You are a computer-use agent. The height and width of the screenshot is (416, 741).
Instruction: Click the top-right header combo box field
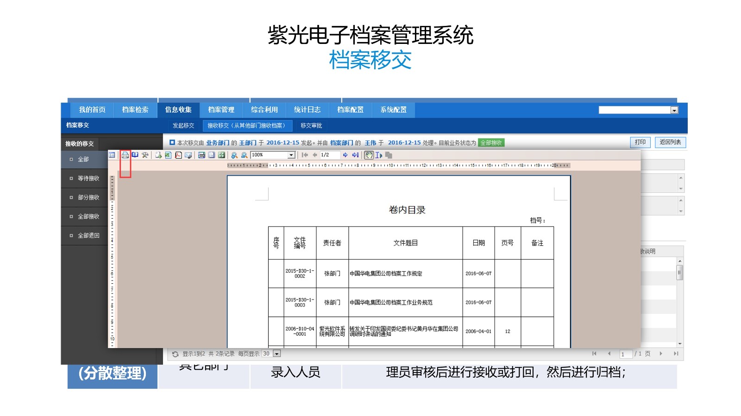click(634, 110)
